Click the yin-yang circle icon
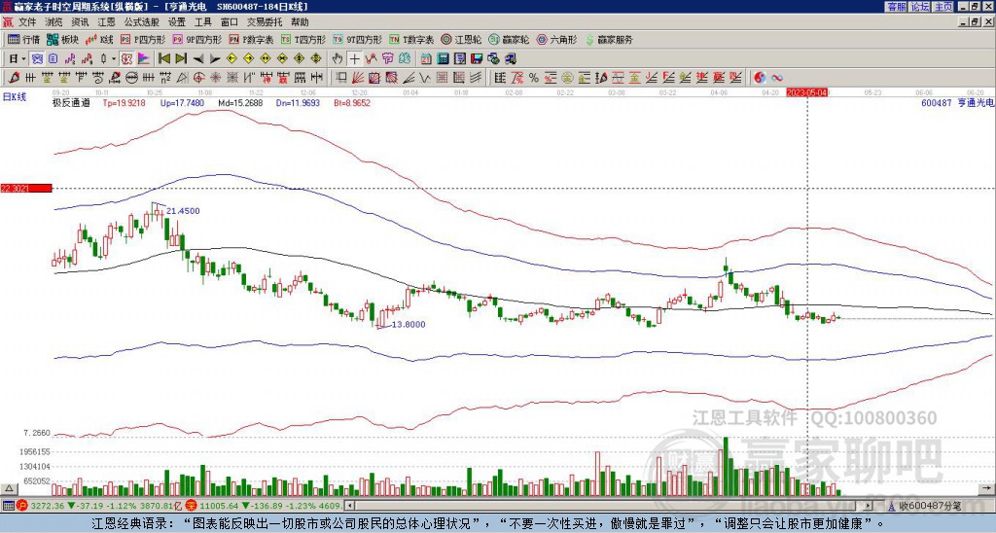Screen dimensions: 996x533 (760, 78)
